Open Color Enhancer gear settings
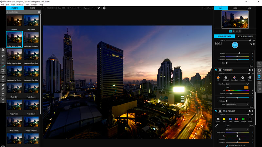 click(x=249, y=111)
